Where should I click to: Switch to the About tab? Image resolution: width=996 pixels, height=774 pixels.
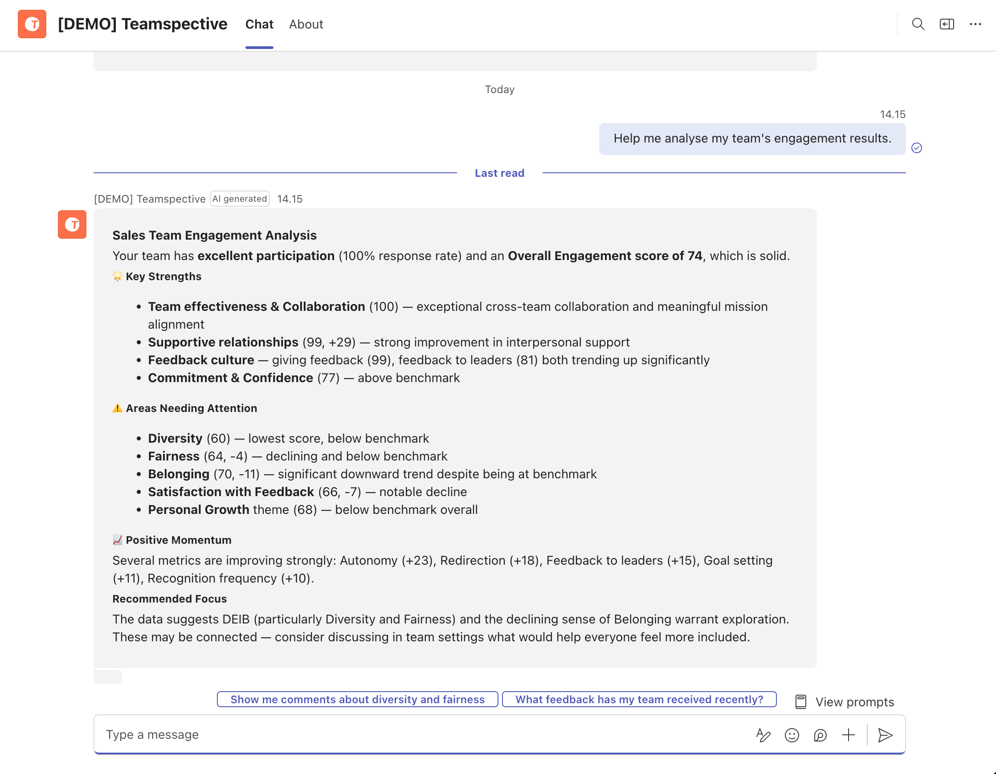tap(306, 24)
